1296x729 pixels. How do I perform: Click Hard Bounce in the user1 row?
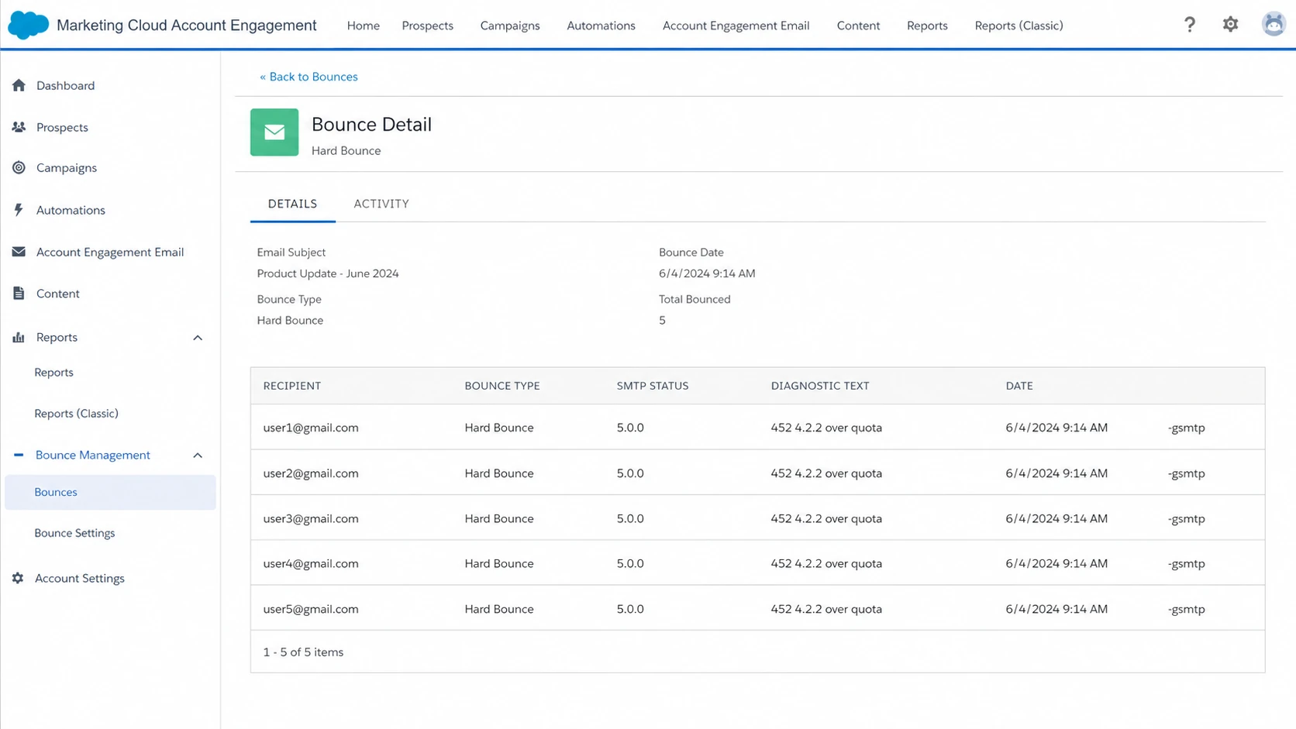(499, 428)
